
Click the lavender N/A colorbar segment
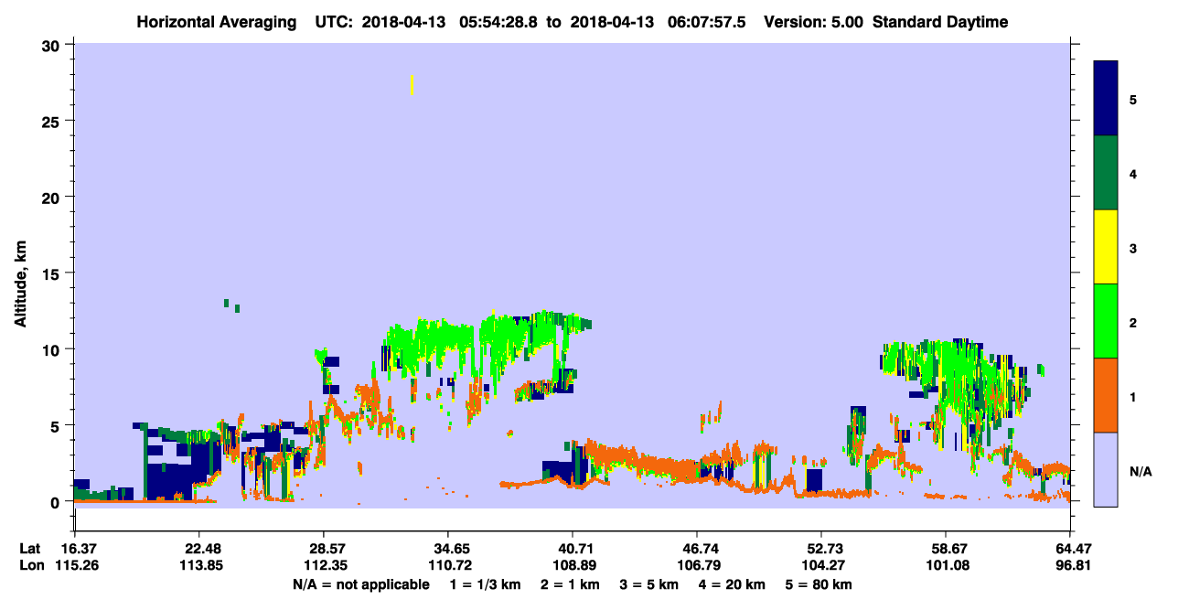point(1106,469)
